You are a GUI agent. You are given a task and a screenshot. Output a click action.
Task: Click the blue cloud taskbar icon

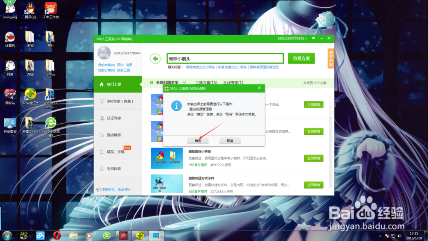[x=40, y=235]
